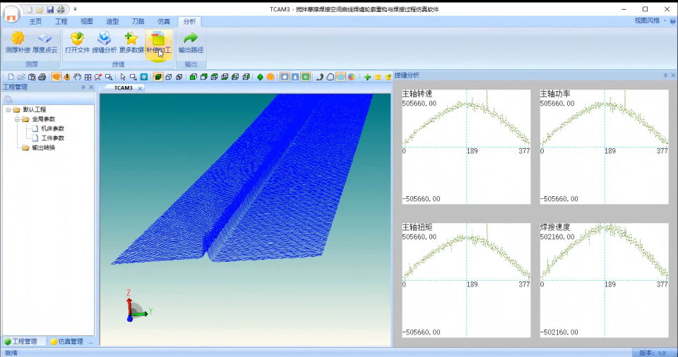Screen dimensions: 678x357
Task: Click the help icon next to 视图风格
Action: click(x=672, y=20)
